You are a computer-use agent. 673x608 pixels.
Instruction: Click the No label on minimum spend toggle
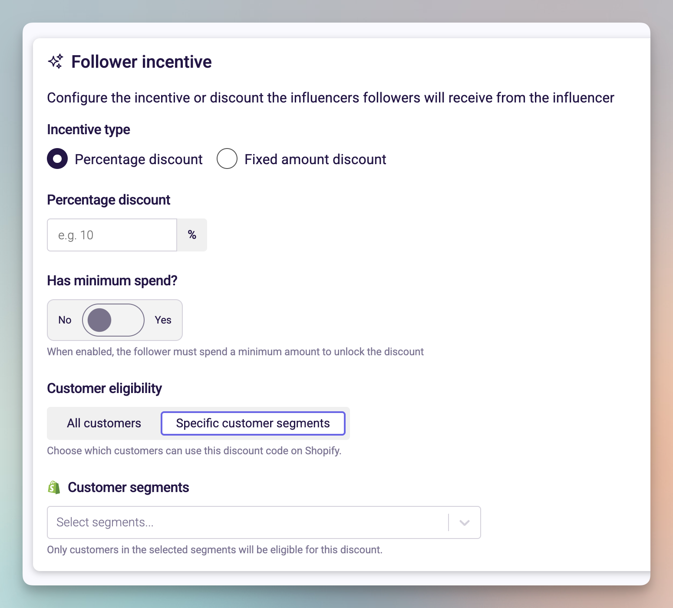(64, 320)
